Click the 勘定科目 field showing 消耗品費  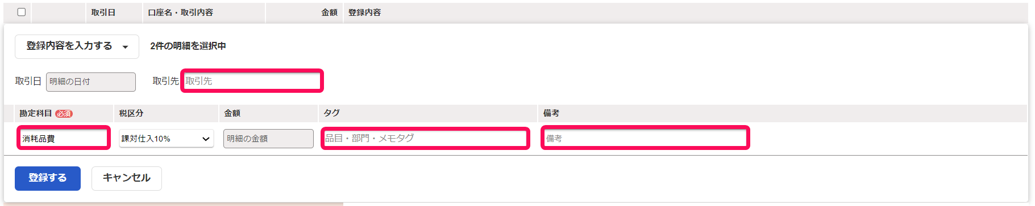coord(64,138)
